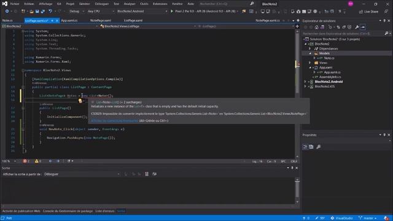This screenshot has width=393, height=221.
Task: Click the Clear All icon in Output panel
Action: pos(147,174)
